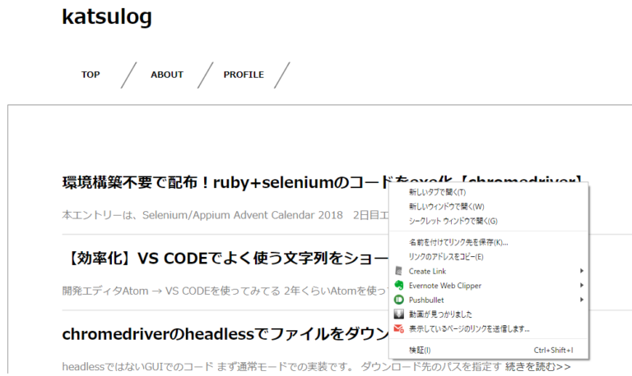Open the TOP navigation link
The image size is (632, 376).
(91, 75)
